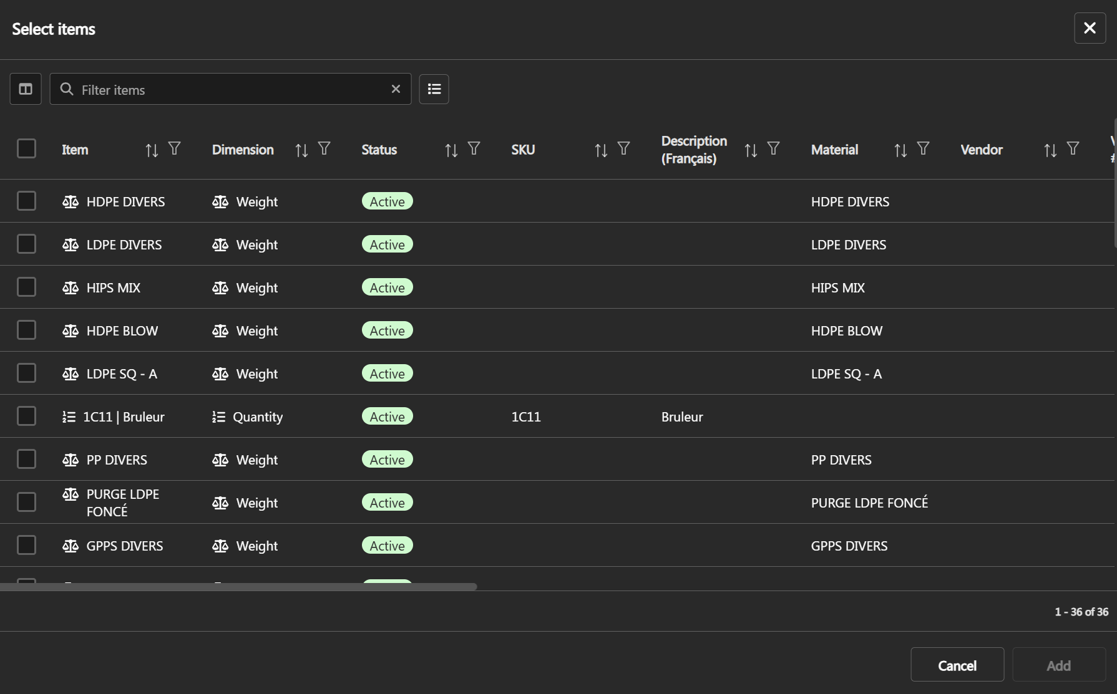Screen dimensions: 1117x694
Task: Sort by SKU column arrows
Action: coord(601,150)
